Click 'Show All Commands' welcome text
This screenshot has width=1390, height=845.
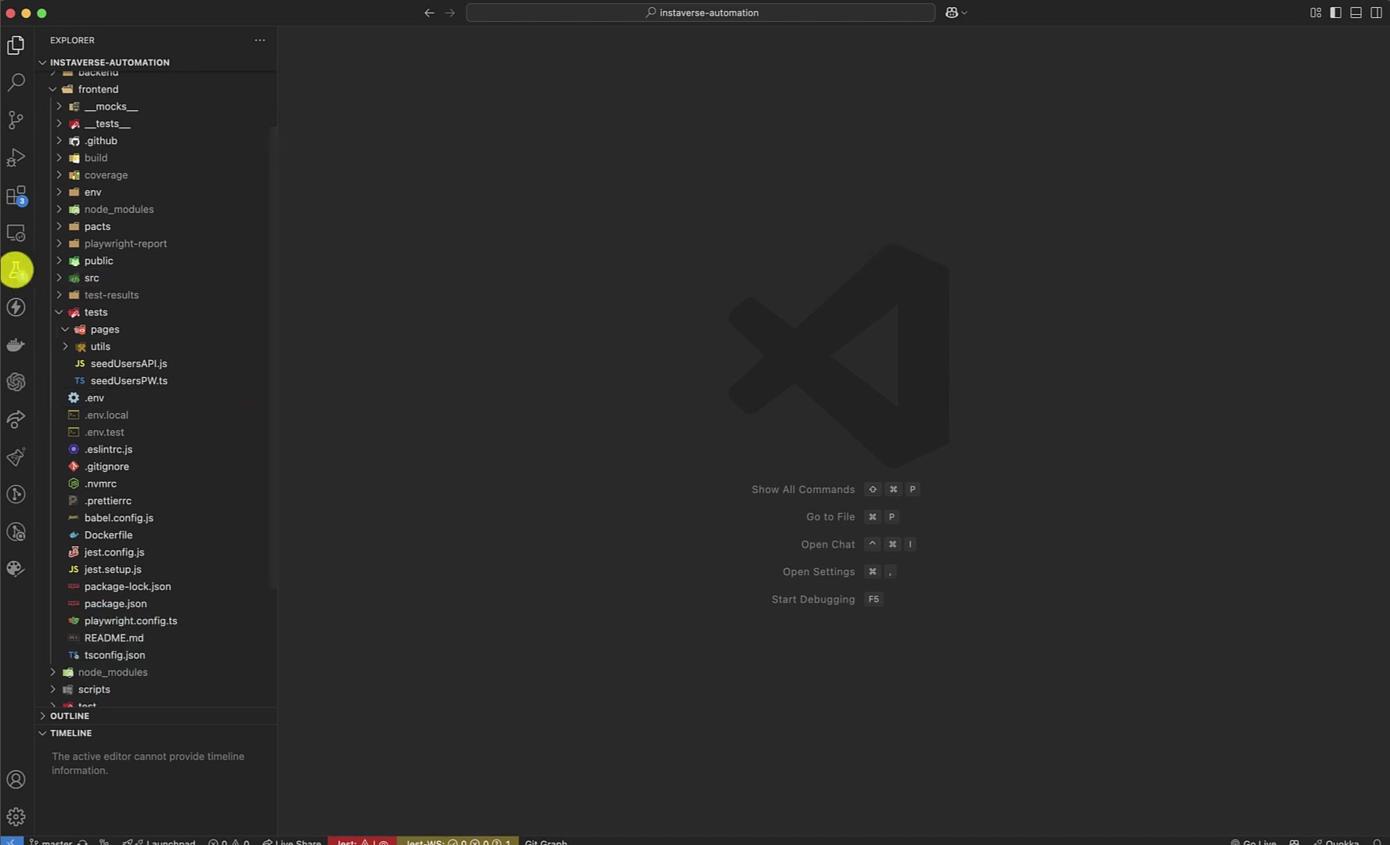tap(803, 490)
